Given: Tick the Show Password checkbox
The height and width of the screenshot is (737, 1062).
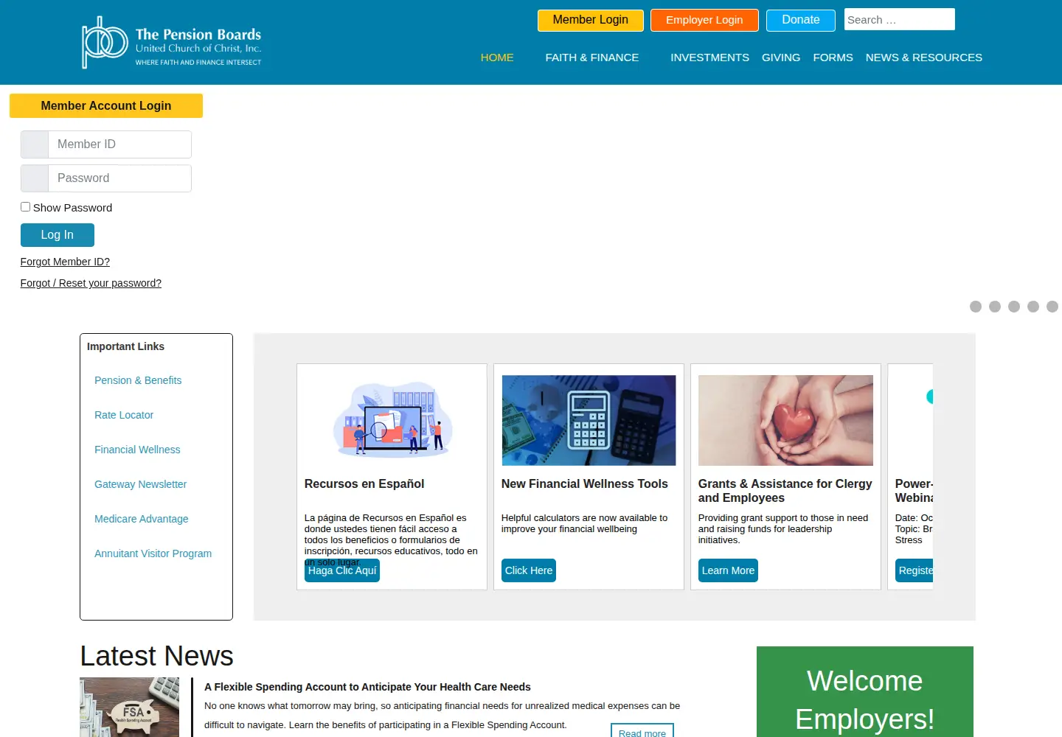Looking at the screenshot, I should 25,207.
